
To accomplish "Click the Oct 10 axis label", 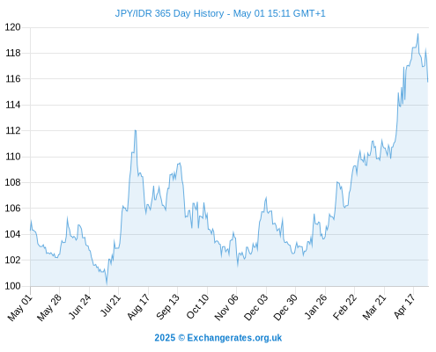I will tap(197, 306).
